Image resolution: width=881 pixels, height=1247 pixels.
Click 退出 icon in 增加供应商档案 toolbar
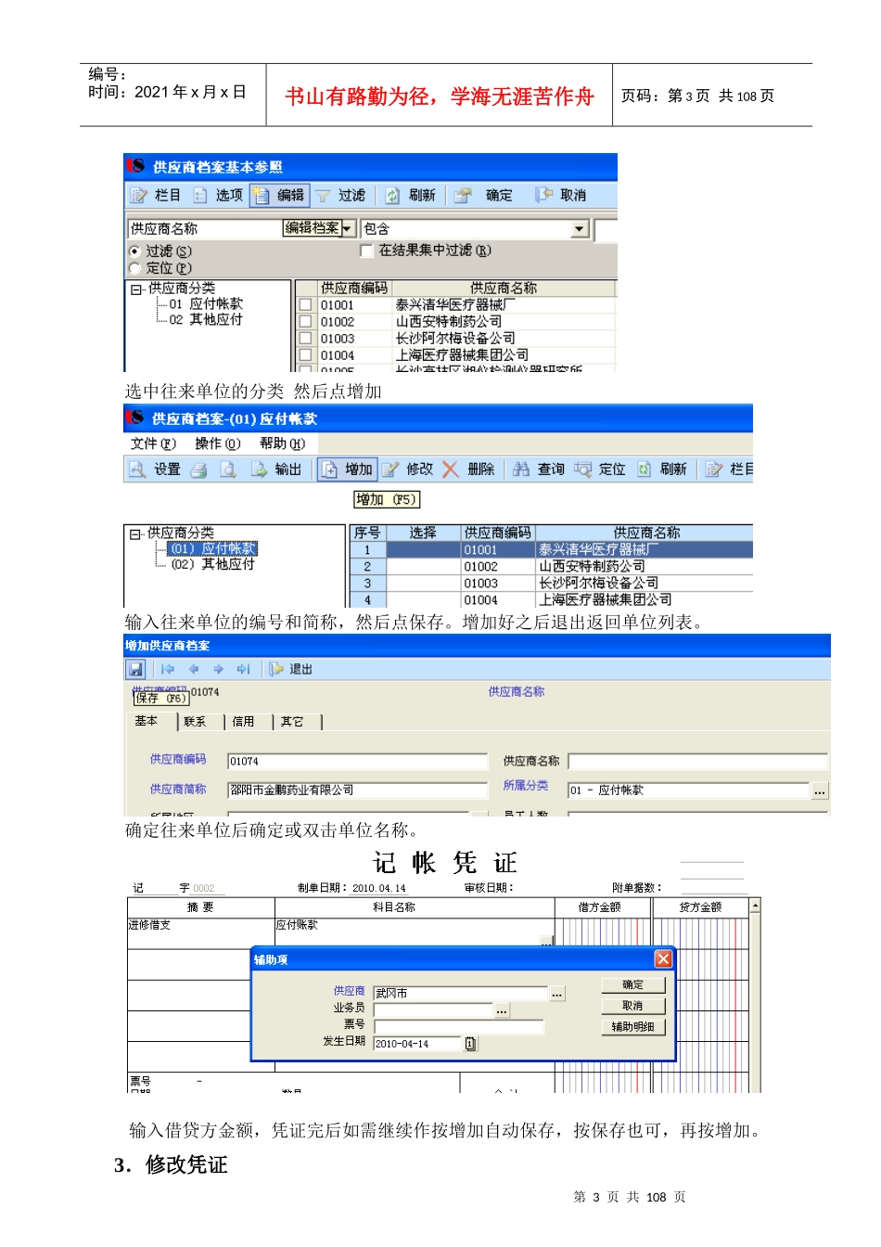pos(276,669)
